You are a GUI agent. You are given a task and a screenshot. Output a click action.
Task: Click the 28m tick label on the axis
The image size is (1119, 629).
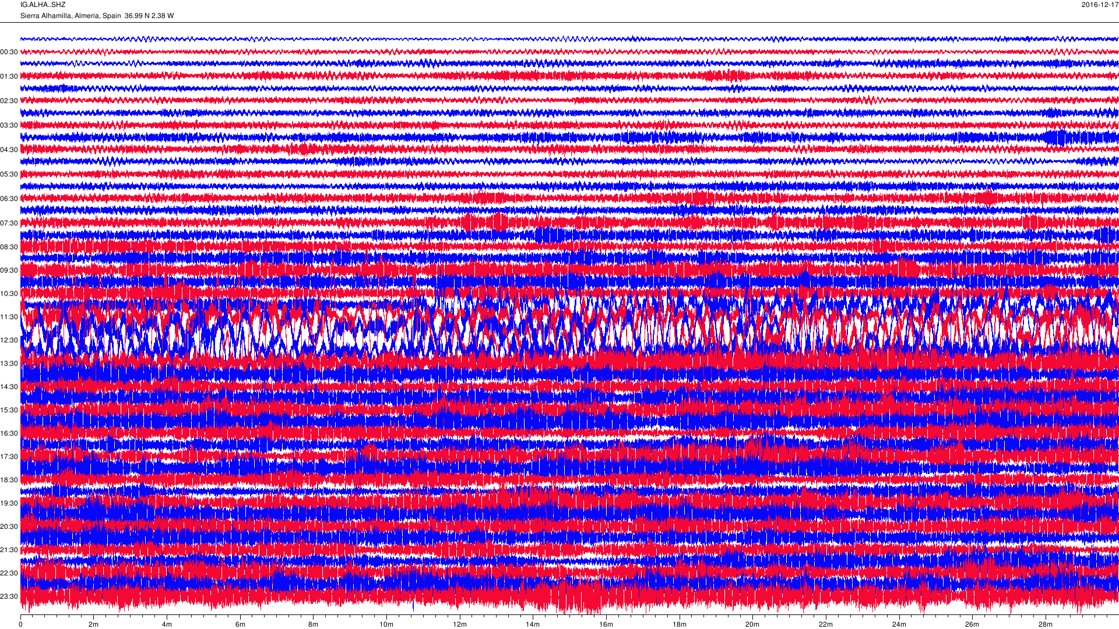coord(1046,624)
